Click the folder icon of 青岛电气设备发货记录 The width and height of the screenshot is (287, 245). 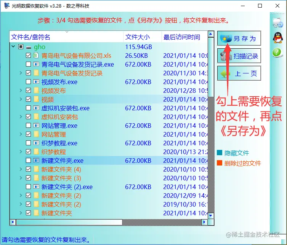point(36,73)
